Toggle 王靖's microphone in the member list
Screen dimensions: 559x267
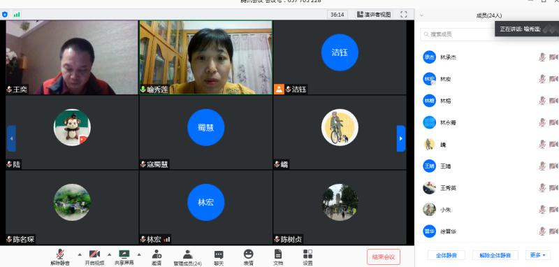(x=542, y=166)
